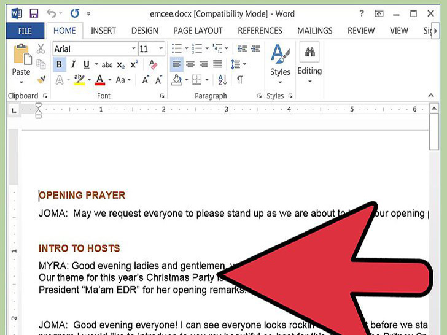447x335 pixels.
Task: Toggle Italic formatting
Action: [x=73, y=64]
